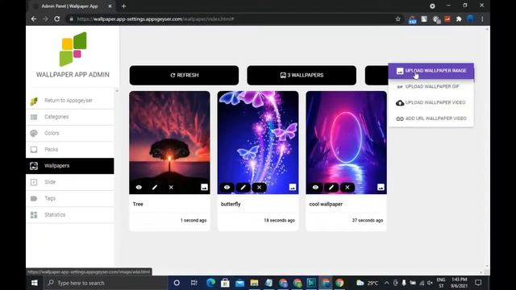Image resolution: width=516 pixels, height=290 pixels.
Task: Close the Admin Panel browser tab
Action: [x=110, y=6]
